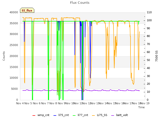The width and height of the screenshot is (160, 120).
Task: Click the 20000 tick on Counts axis
Action: 14,56
